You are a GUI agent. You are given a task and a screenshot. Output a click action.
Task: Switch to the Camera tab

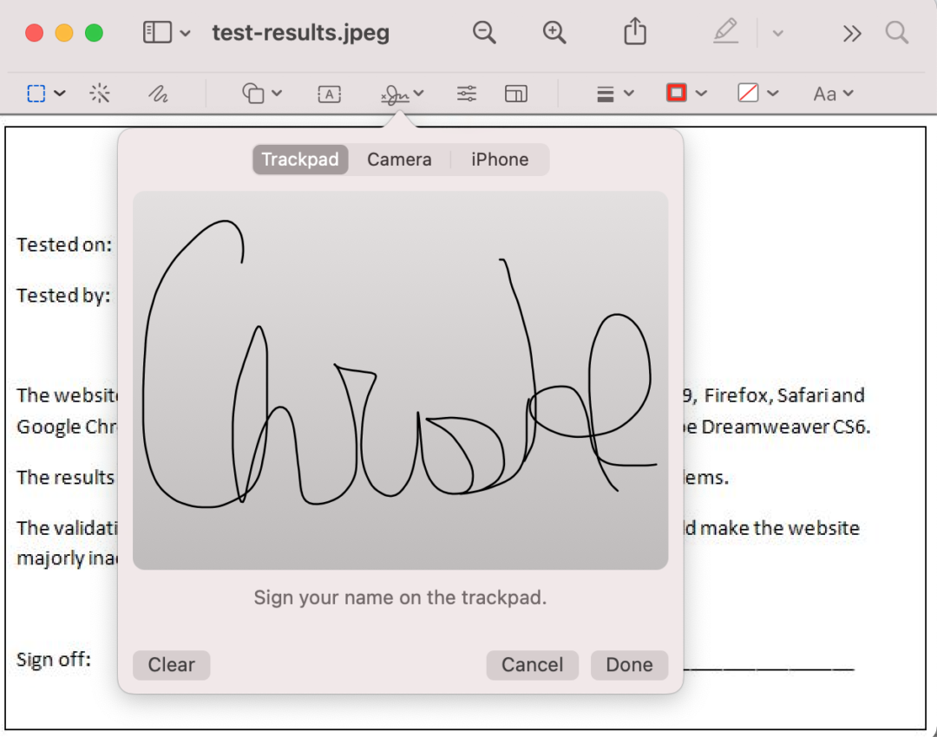tap(399, 159)
